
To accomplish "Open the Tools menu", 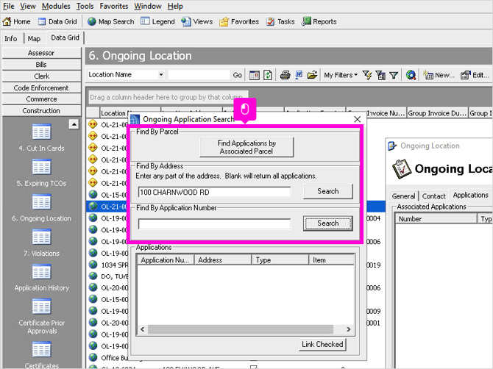I will [x=85, y=7].
